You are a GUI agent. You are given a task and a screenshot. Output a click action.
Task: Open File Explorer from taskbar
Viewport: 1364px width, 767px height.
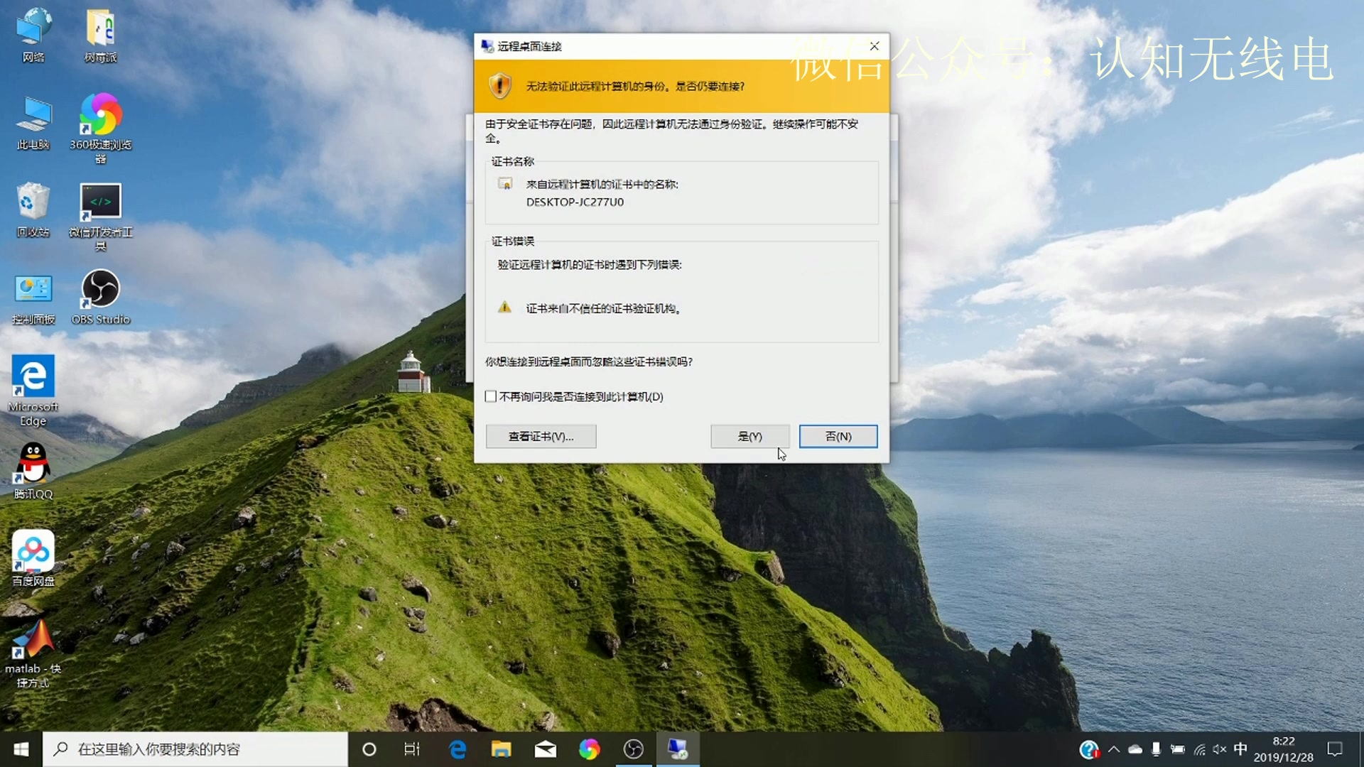(x=501, y=749)
